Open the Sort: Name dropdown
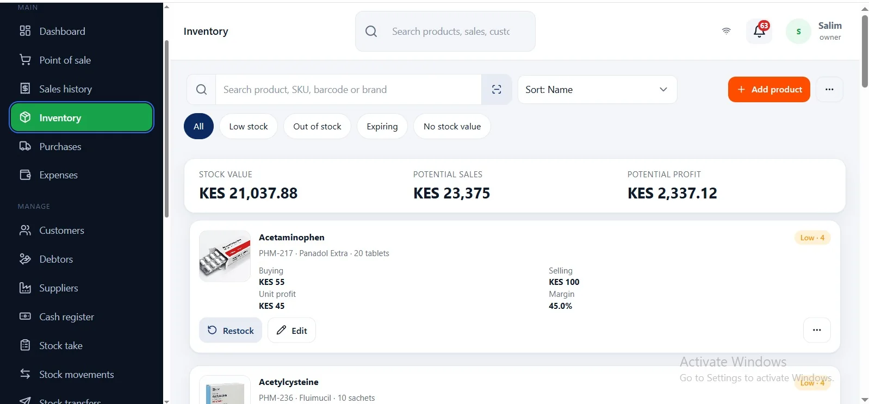The width and height of the screenshot is (869, 404). tap(597, 89)
